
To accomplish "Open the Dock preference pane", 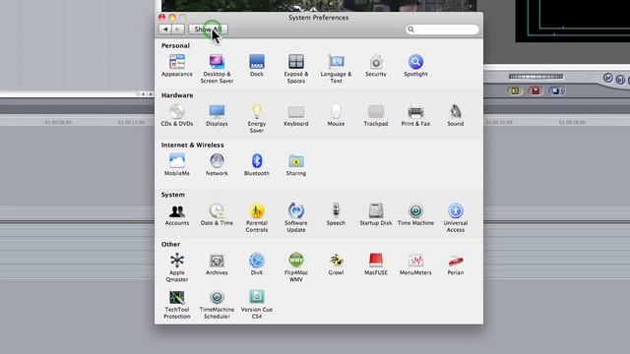I will (x=256, y=66).
